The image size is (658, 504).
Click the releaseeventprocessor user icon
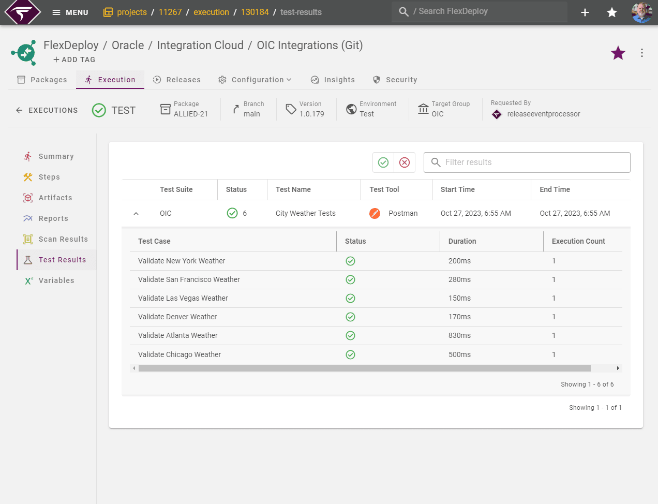point(497,114)
